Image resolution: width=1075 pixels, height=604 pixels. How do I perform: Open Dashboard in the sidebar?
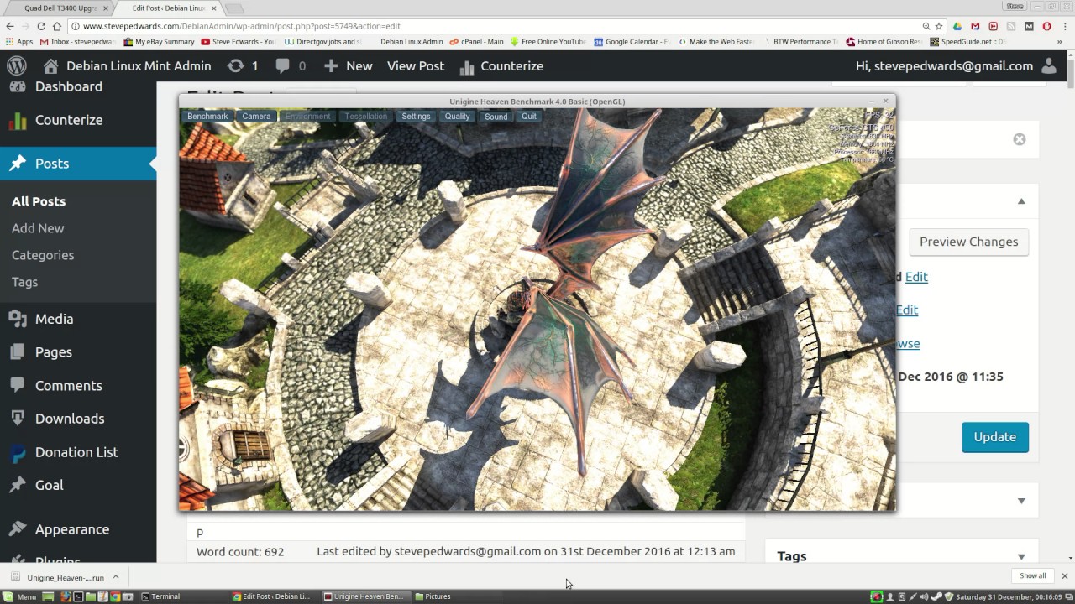pos(68,87)
